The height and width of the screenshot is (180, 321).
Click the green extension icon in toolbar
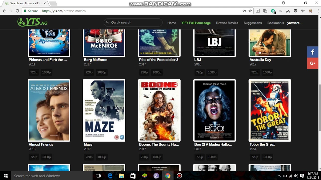(273, 11)
